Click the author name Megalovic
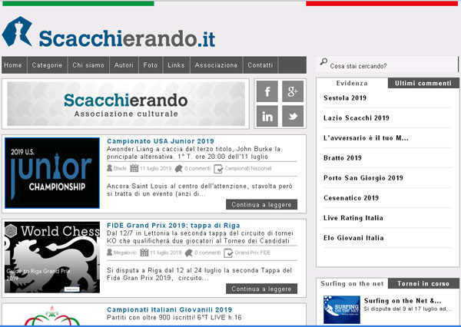This screenshot has width=461, height=327. click(125, 253)
